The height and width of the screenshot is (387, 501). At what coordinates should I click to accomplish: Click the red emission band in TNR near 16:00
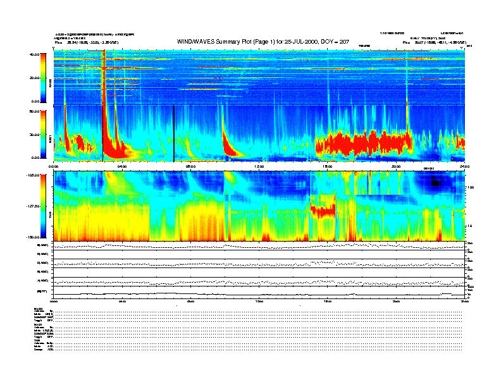pyautogui.click(x=323, y=211)
